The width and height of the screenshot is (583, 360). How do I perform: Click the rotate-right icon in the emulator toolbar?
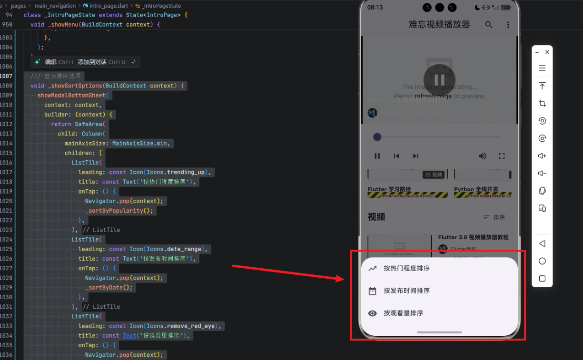click(542, 138)
